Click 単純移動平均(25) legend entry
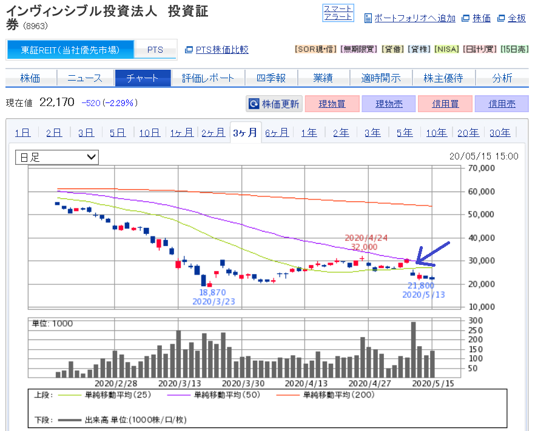The height and width of the screenshot is (431, 535). pyautogui.click(x=104, y=395)
